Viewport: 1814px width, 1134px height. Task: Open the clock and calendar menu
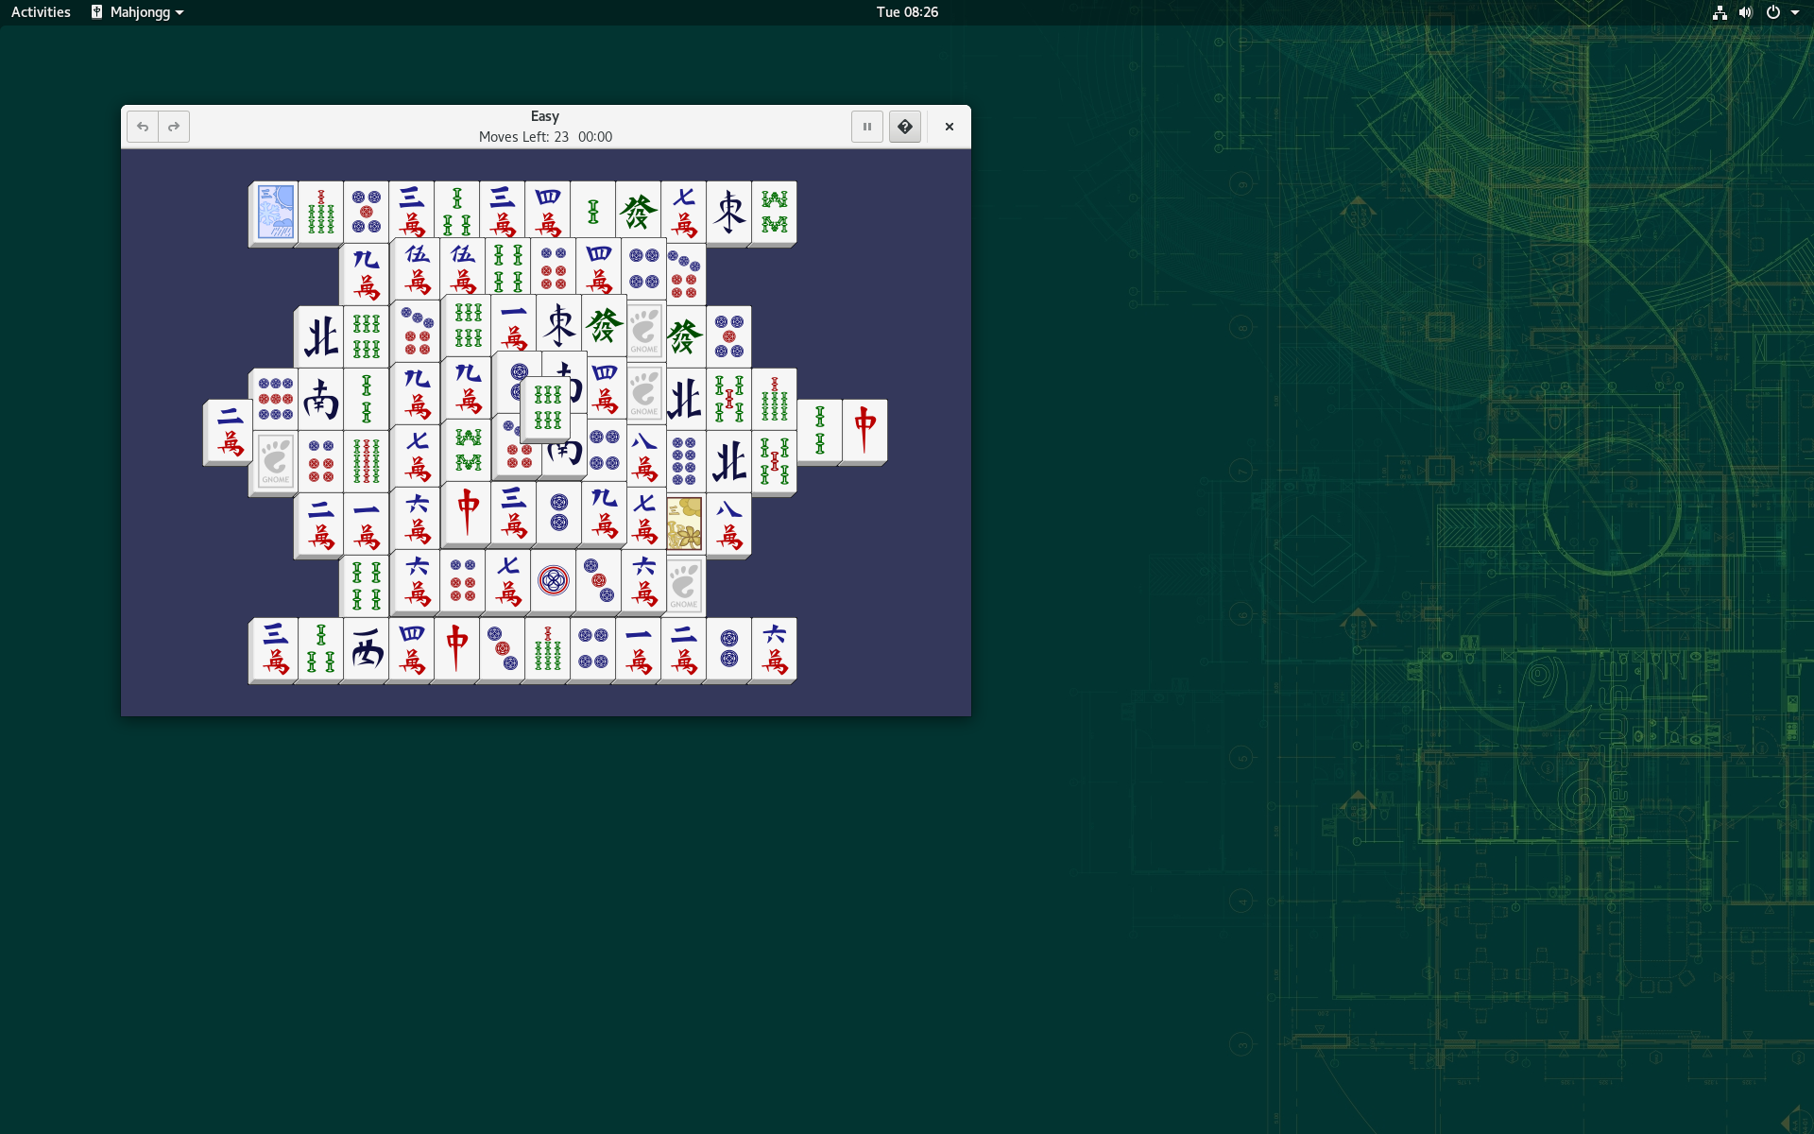pos(906,12)
